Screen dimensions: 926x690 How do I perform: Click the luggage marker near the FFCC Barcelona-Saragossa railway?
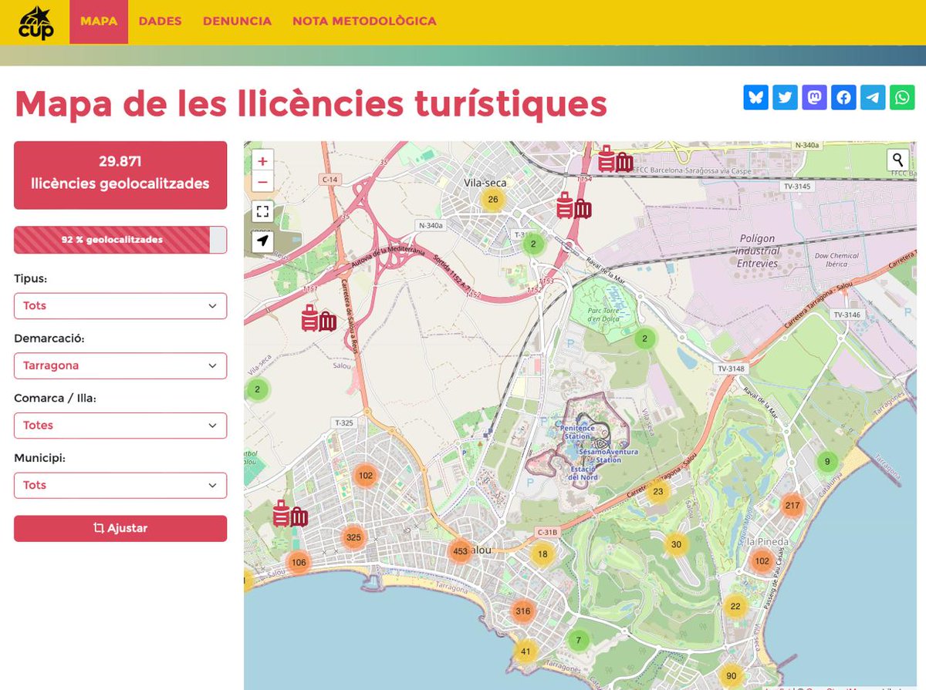click(616, 160)
